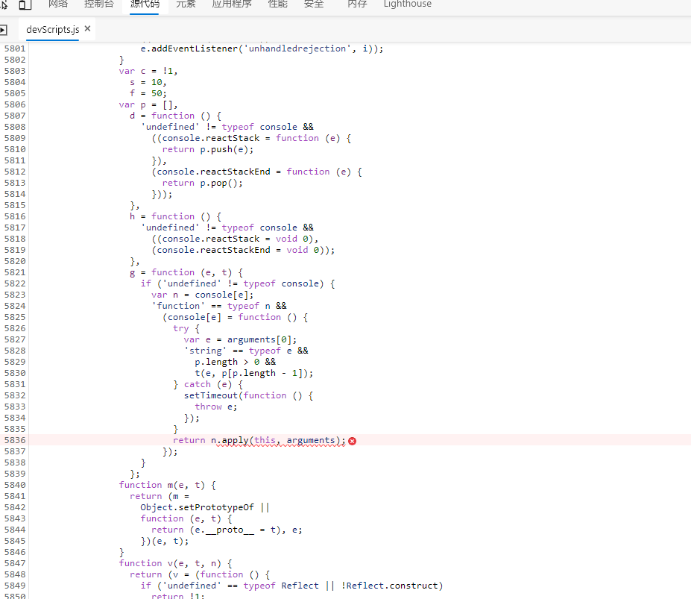Click 'var c = !1,' line
Screen dimensions: 691x599
coord(148,71)
